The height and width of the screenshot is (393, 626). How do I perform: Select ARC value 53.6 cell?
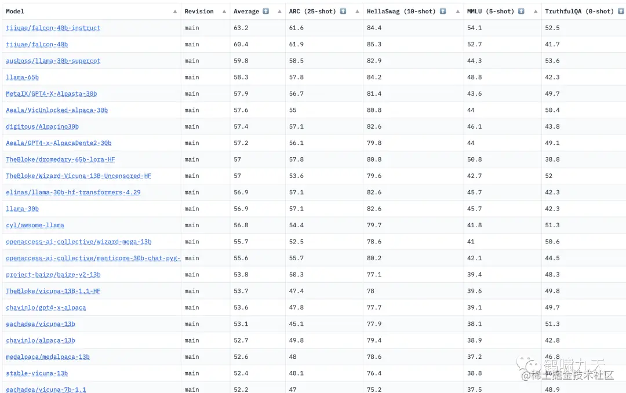pyautogui.click(x=297, y=176)
